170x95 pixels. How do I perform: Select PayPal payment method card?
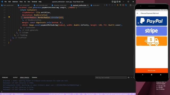click(x=152, y=21)
